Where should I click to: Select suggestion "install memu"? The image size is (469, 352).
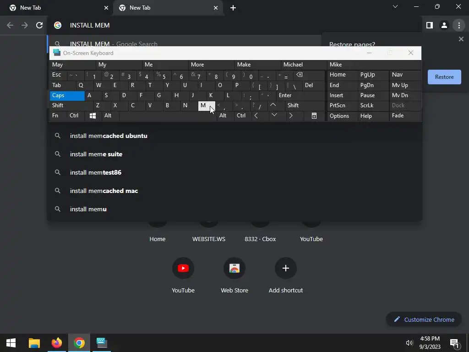234,209
